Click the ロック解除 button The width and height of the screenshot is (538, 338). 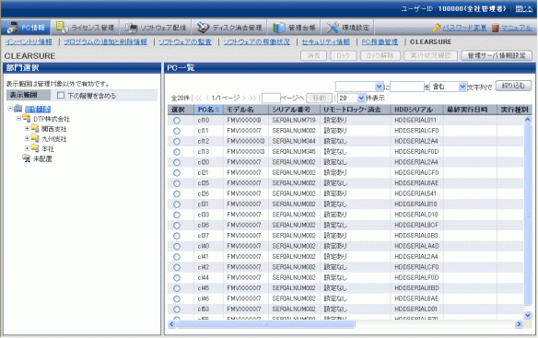[380, 55]
